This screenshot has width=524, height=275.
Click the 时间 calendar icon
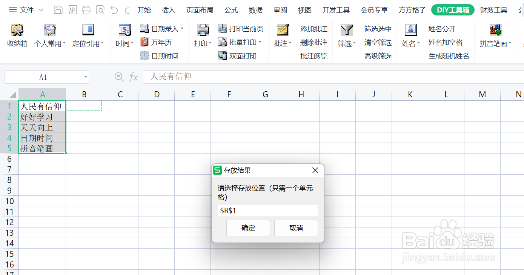pyautogui.click(x=124, y=30)
